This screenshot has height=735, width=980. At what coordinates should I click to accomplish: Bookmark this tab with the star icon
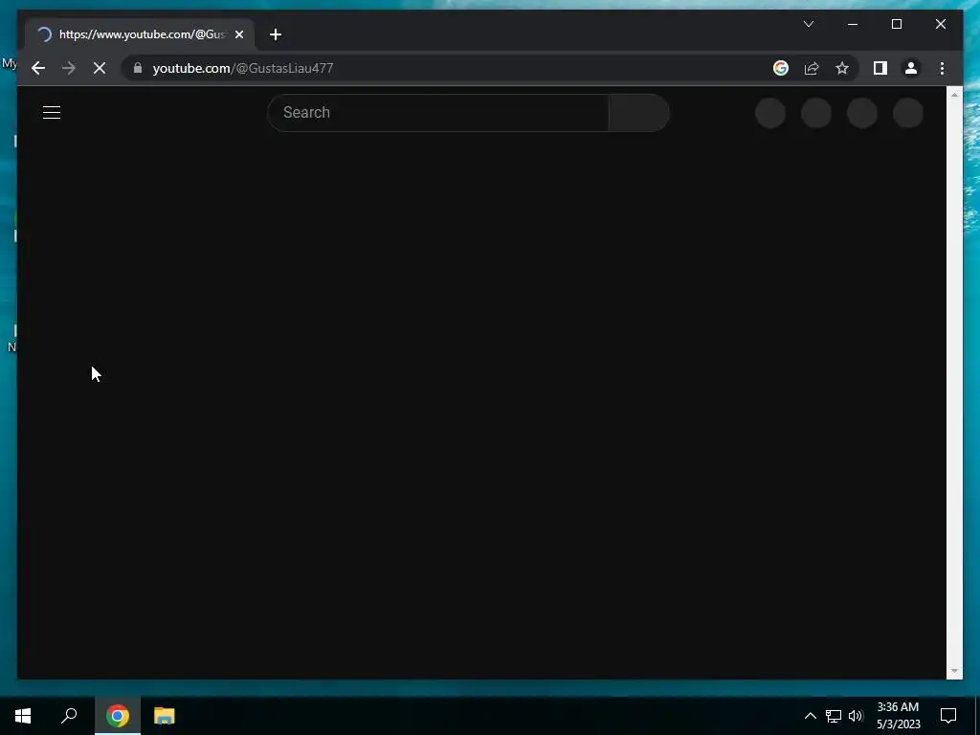click(842, 68)
